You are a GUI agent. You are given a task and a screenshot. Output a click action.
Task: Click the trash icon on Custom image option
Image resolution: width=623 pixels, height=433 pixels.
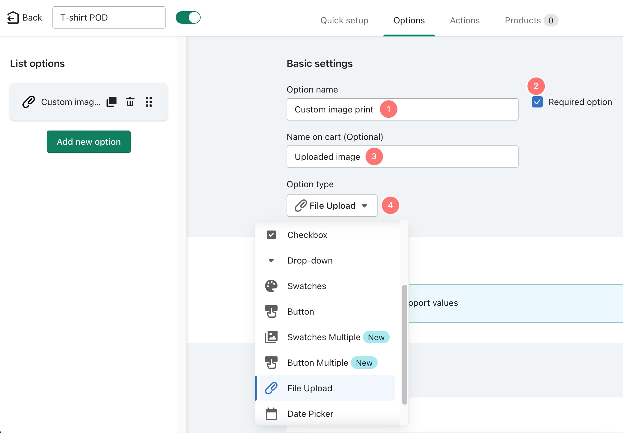tap(130, 102)
